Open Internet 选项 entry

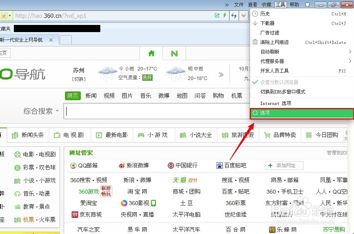302,103
